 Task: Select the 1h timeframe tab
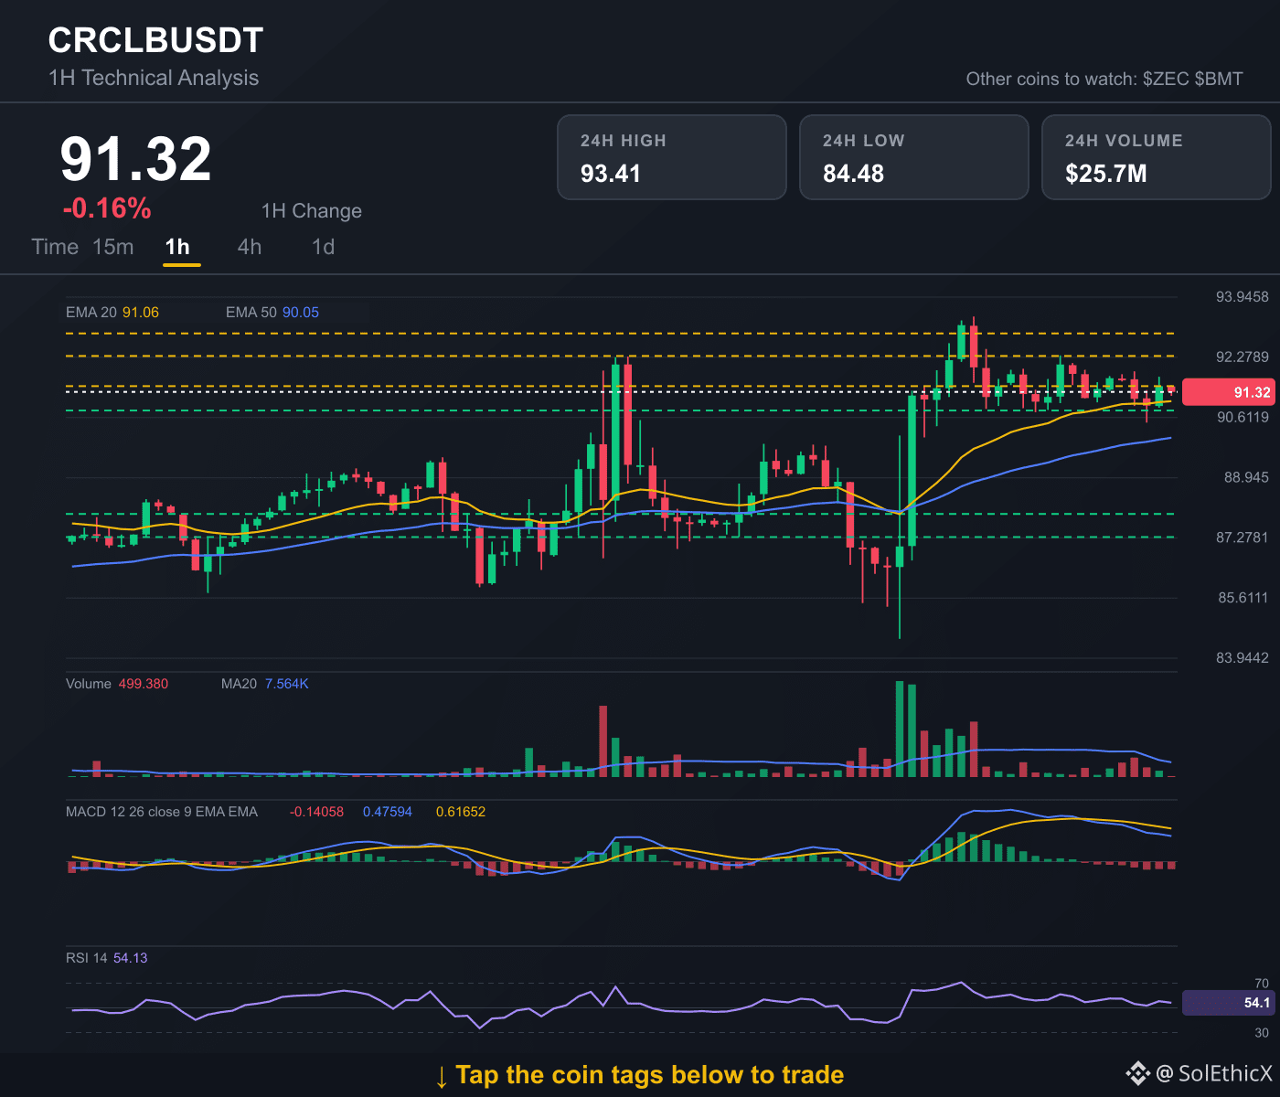(x=177, y=247)
